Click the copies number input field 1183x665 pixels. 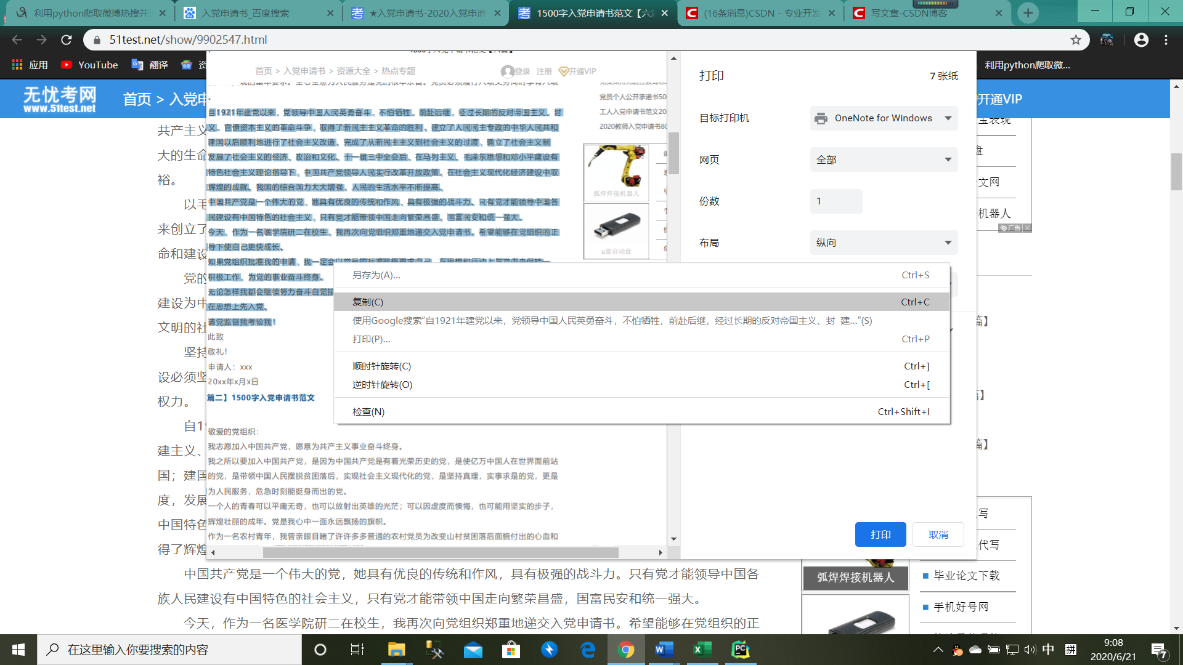(x=835, y=201)
